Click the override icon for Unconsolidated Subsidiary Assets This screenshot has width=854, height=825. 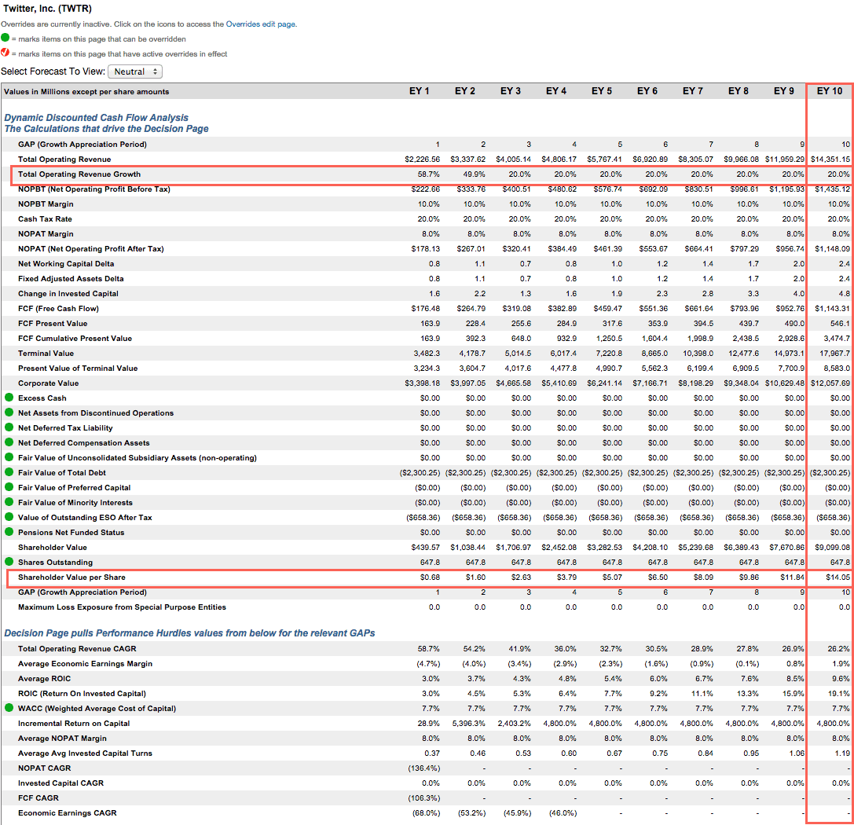click(9, 457)
